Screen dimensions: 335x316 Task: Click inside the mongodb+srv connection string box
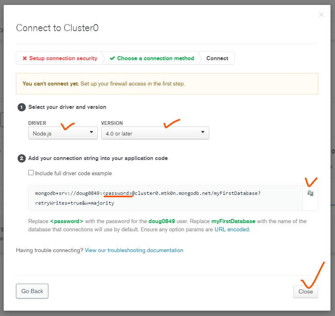point(164,198)
